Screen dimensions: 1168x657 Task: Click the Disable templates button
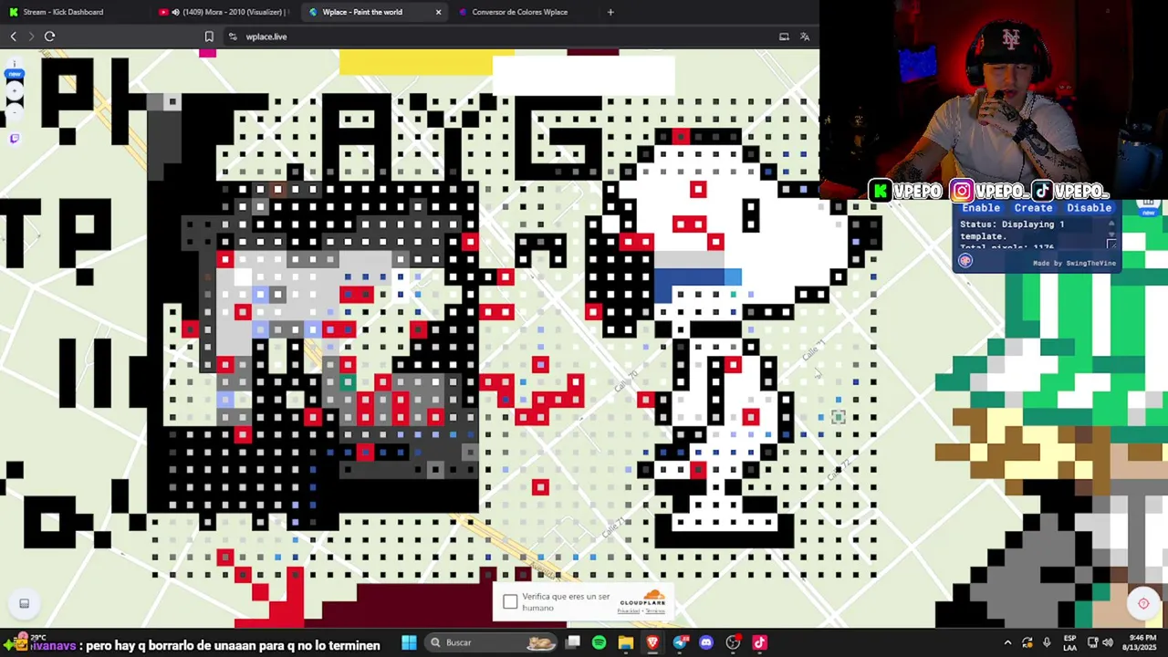(x=1089, y=207)
